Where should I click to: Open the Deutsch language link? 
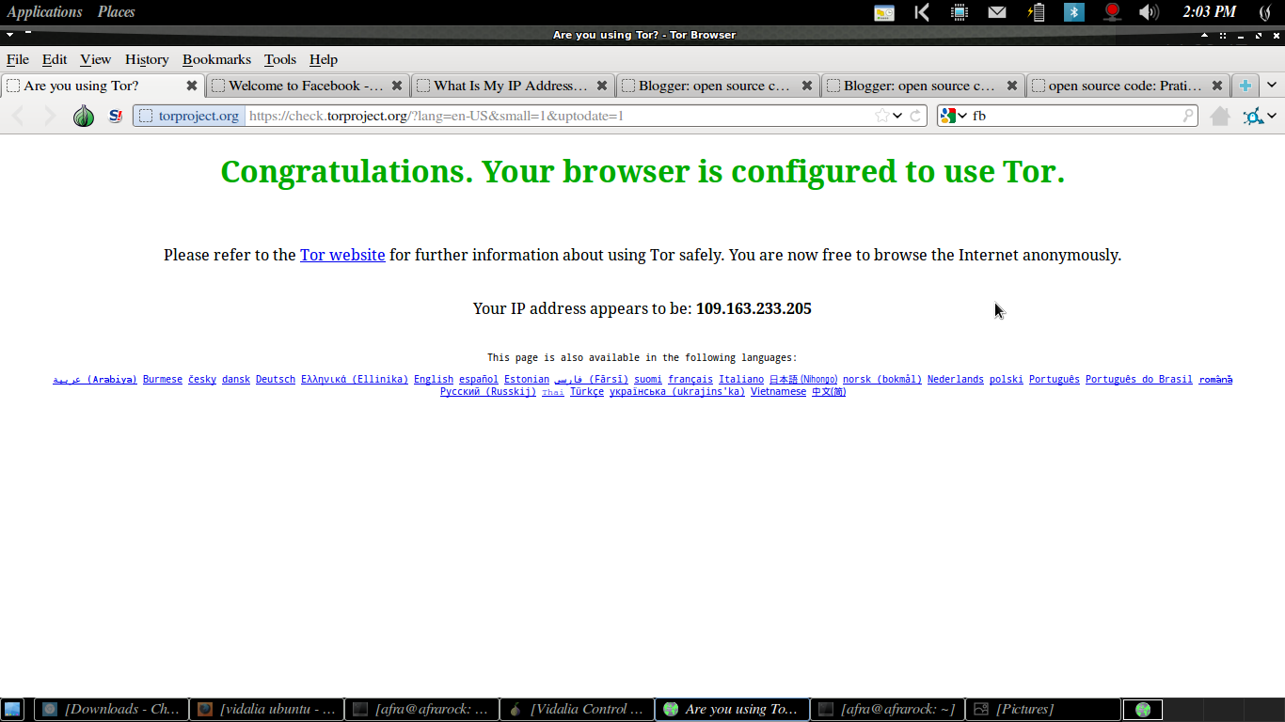click(x=276, y=380)
